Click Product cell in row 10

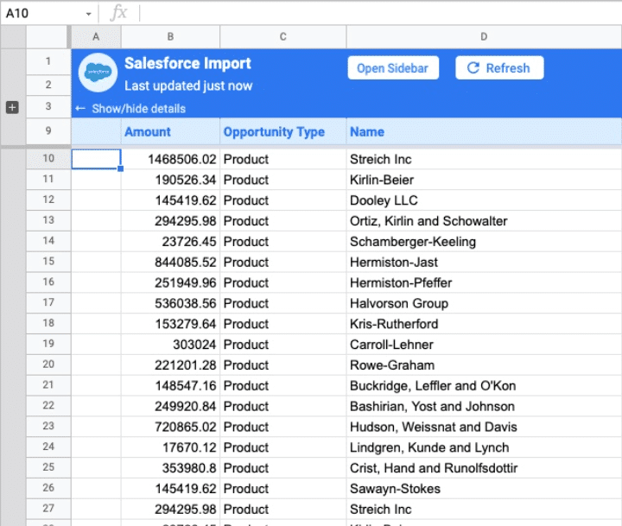[282, 159]
